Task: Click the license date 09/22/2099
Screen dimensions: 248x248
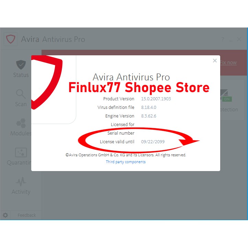Action: (153, 142)
